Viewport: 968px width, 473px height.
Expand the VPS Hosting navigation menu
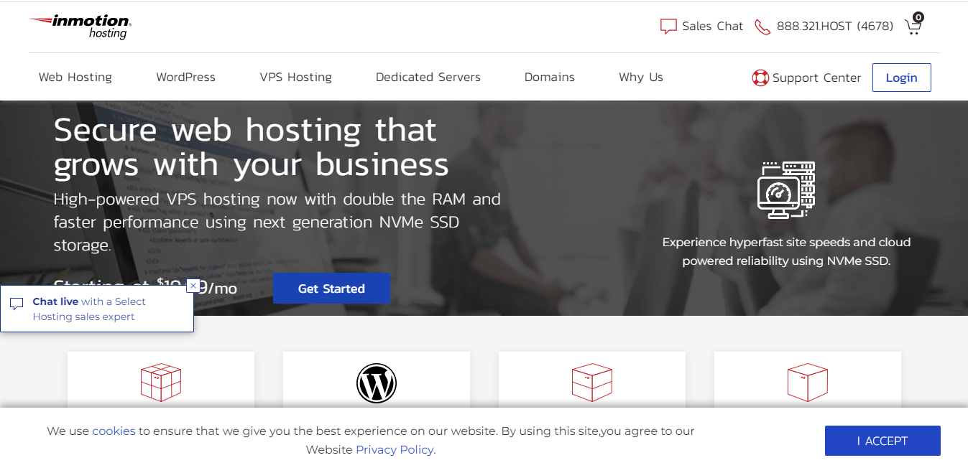pos(295,77)
